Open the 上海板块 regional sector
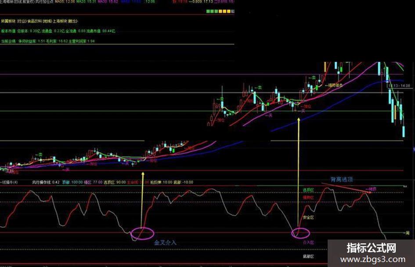Screen dimensions: 415x267 coord(60,21)
